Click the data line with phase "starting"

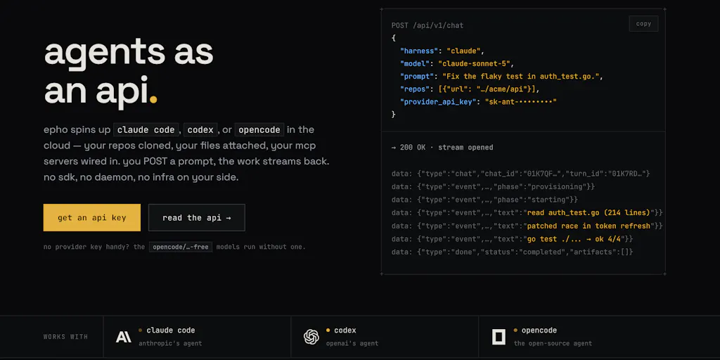[x=484, y=200]
